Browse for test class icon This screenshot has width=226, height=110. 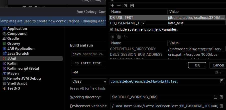[222, 81]
